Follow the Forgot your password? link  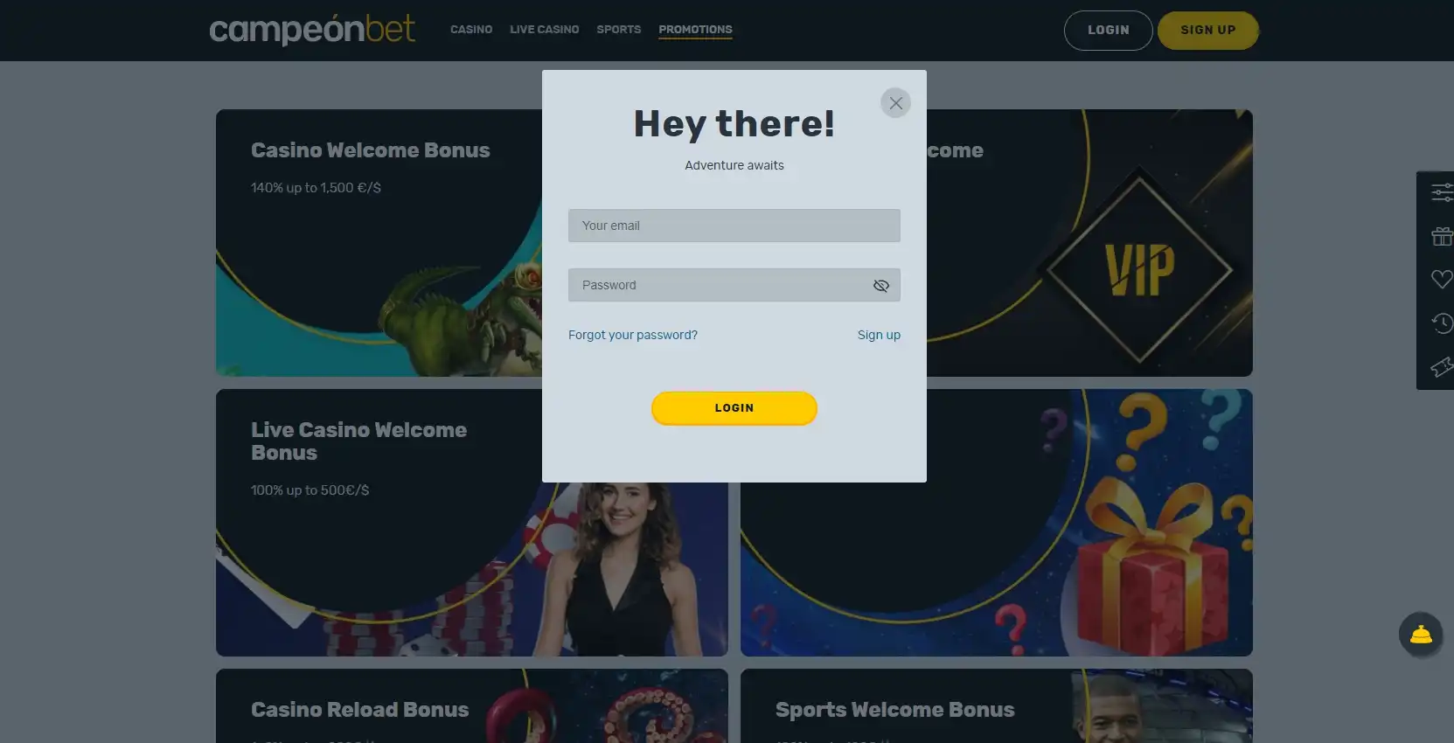point(633,335)
